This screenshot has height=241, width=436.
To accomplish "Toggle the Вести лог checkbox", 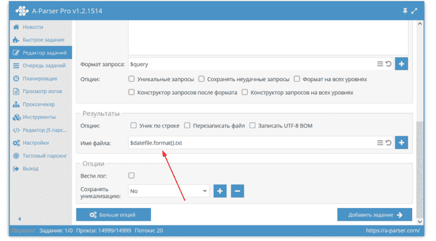I will pyautogui.click(x=131, y=175).
